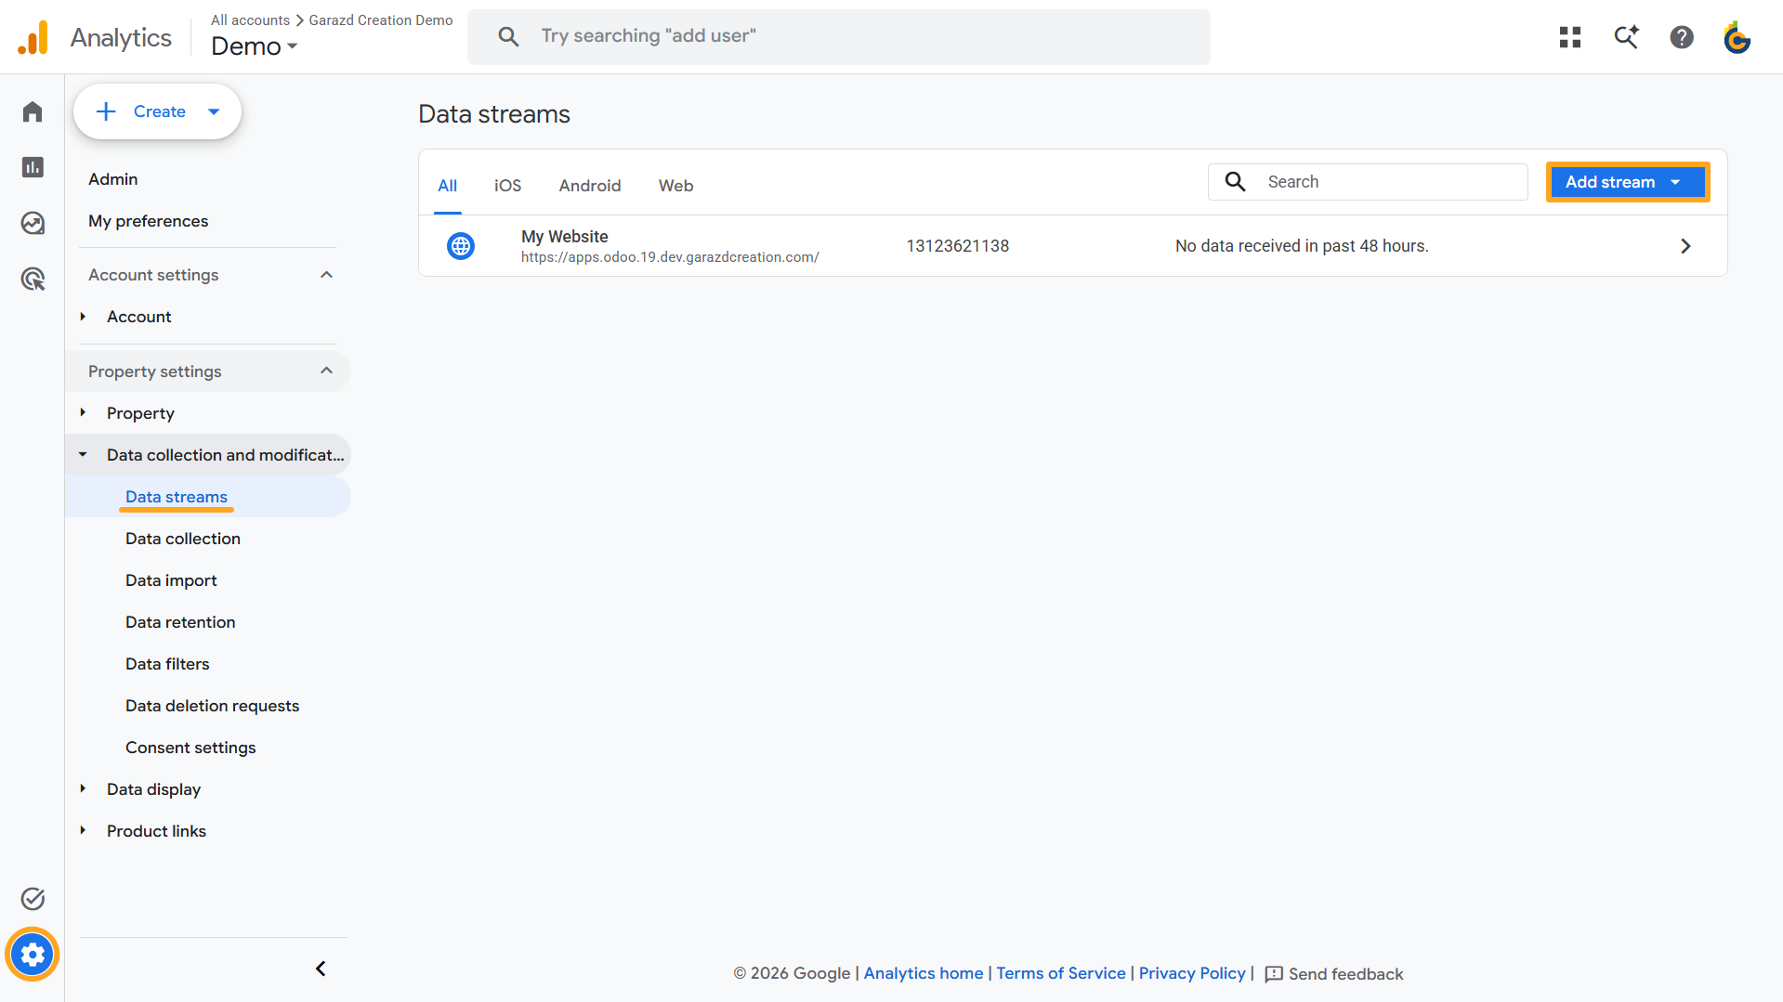Open Data import in the sidebar

[171, 580]
